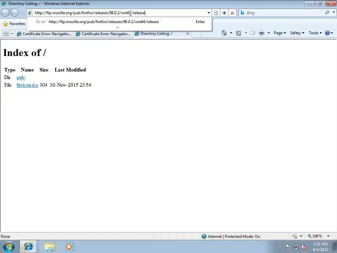Click the page icon in address bar
Image resolution: width=337 pixels, height=253 pixels.
click(30, 13)
